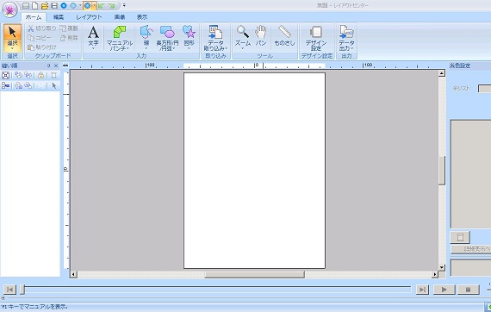Switch to the ホーム ribbon tab
Image resolution: width=491 pixels, height=312 pixels.
coord(34,17)
